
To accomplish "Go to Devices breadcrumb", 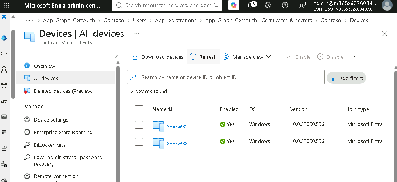I will click(359, 20).
